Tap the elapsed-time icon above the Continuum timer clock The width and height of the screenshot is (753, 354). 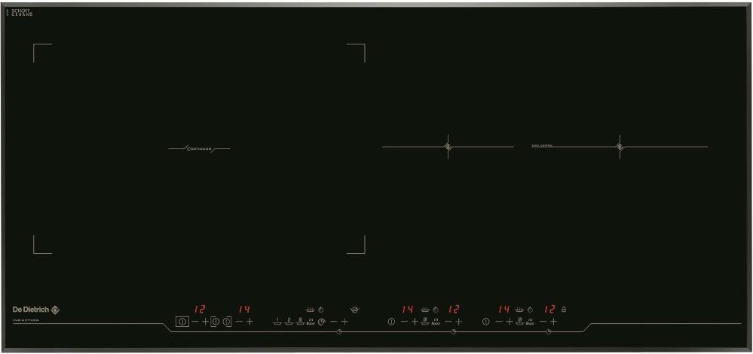coord(321,310)
